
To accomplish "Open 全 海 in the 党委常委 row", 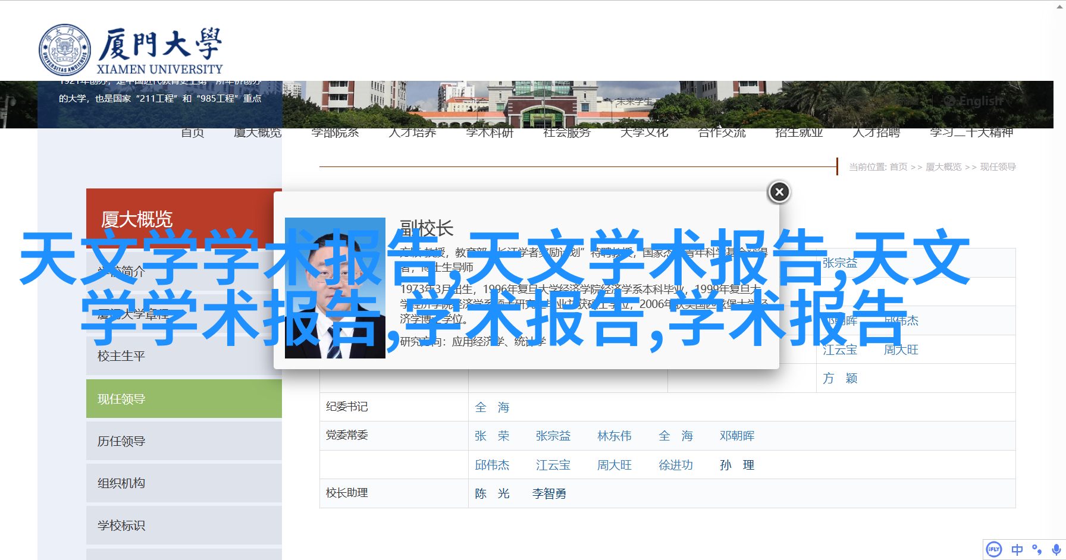I will coord(676,436).
